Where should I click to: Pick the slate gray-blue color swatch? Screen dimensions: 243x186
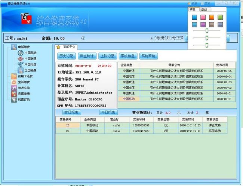click(220, 25)
